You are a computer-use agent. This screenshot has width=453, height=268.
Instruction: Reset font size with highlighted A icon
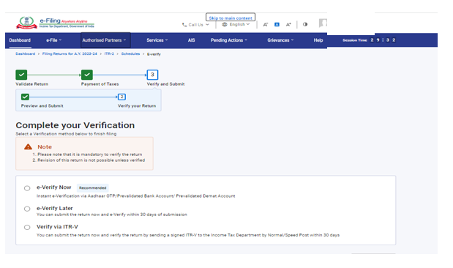coord(277,25)
